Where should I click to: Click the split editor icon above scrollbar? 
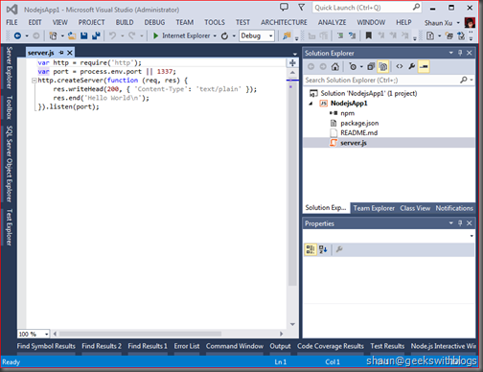click(292, 62)
